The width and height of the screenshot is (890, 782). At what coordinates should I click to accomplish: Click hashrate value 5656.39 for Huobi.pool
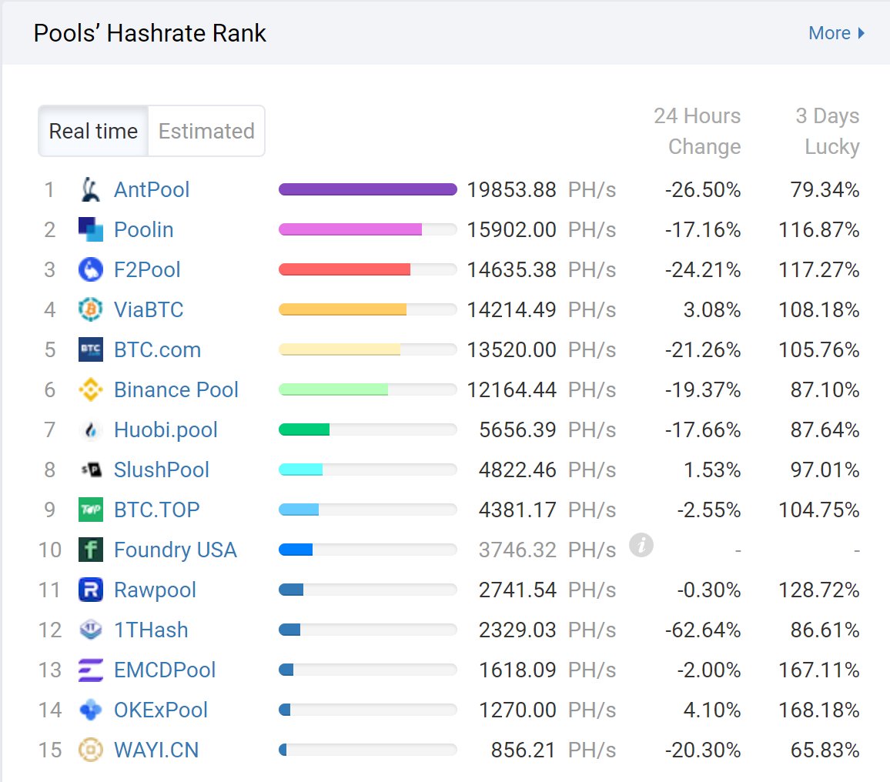(517, 429)
